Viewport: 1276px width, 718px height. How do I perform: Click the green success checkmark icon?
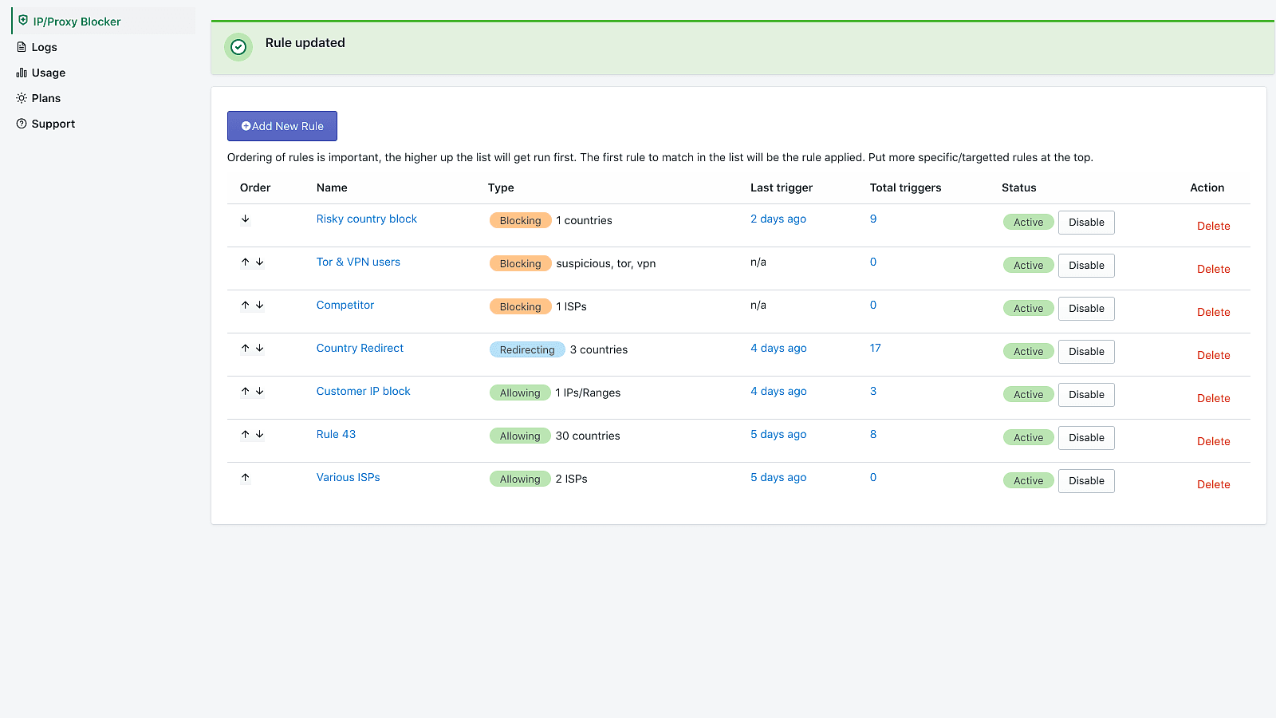click(x=238, y=47)
